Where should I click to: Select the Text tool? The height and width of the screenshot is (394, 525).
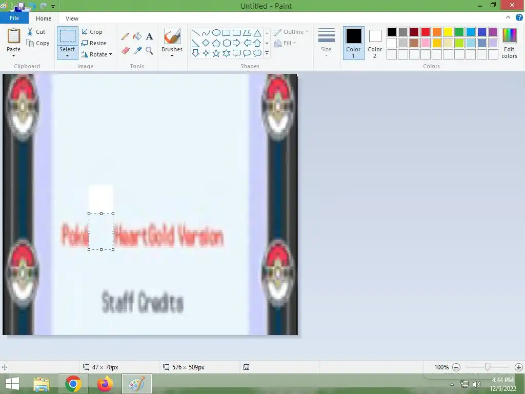pos(149,36)
